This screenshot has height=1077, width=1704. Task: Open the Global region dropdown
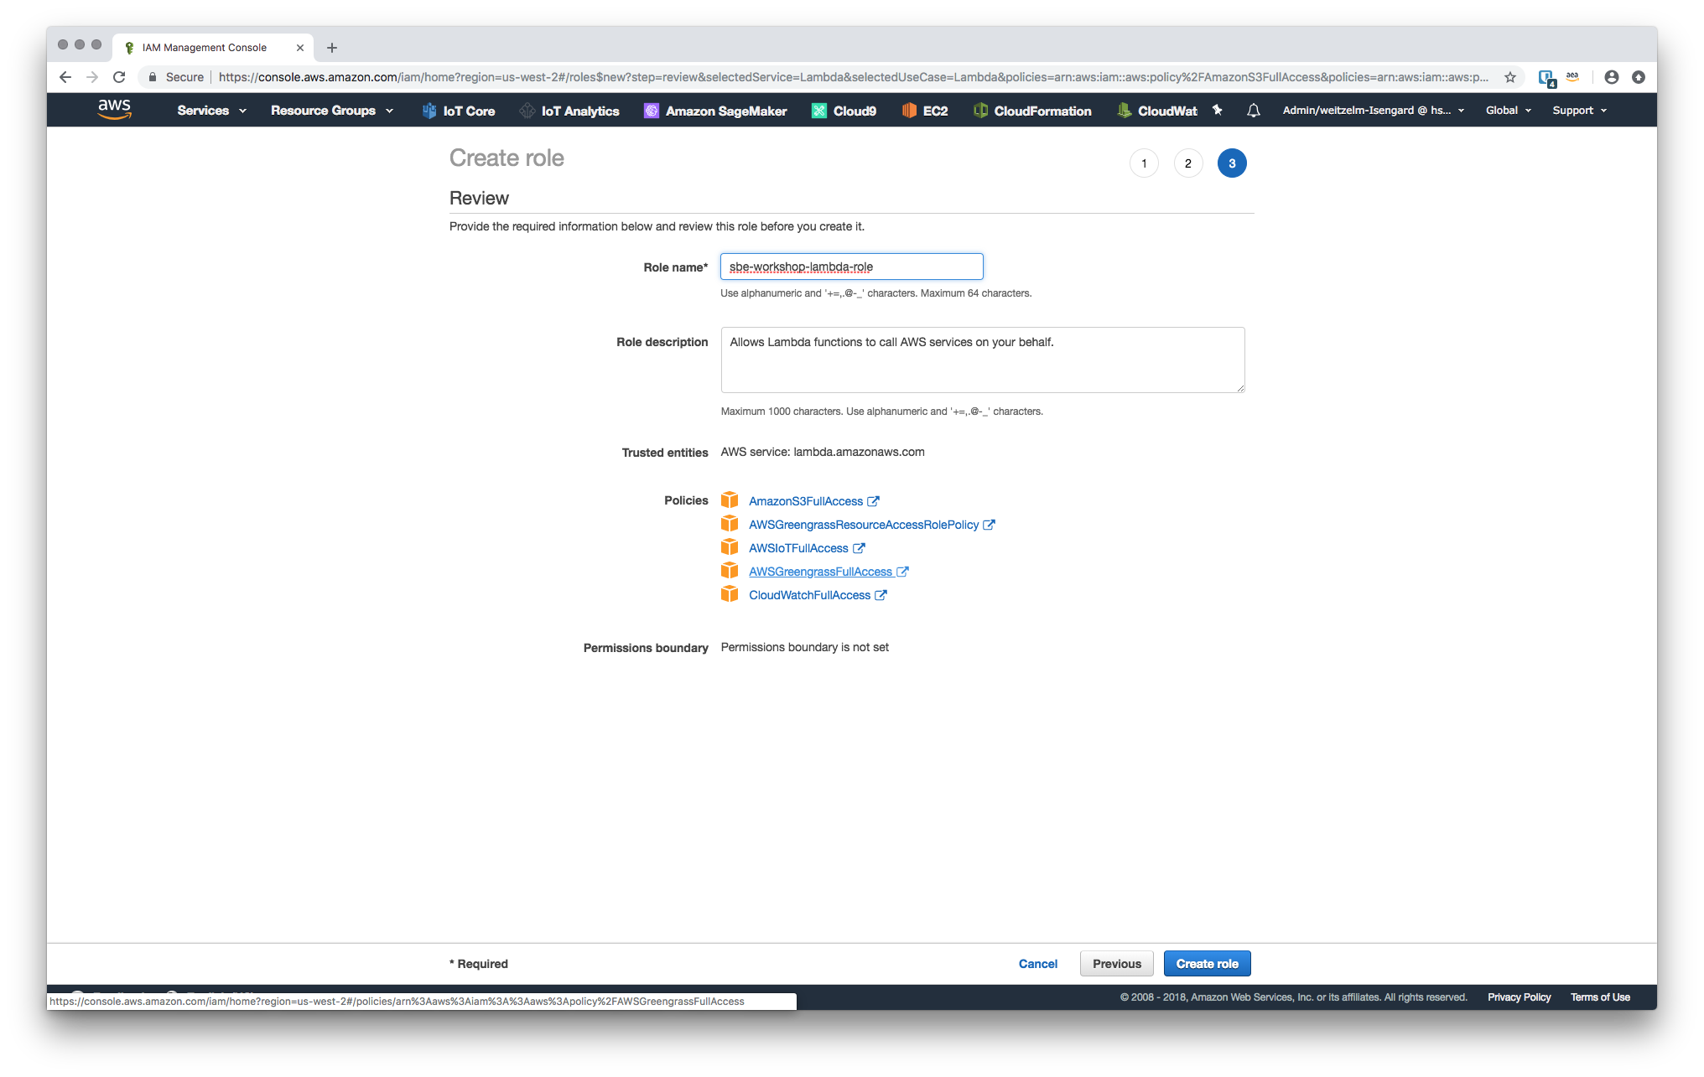click(x=1509, y=111)
